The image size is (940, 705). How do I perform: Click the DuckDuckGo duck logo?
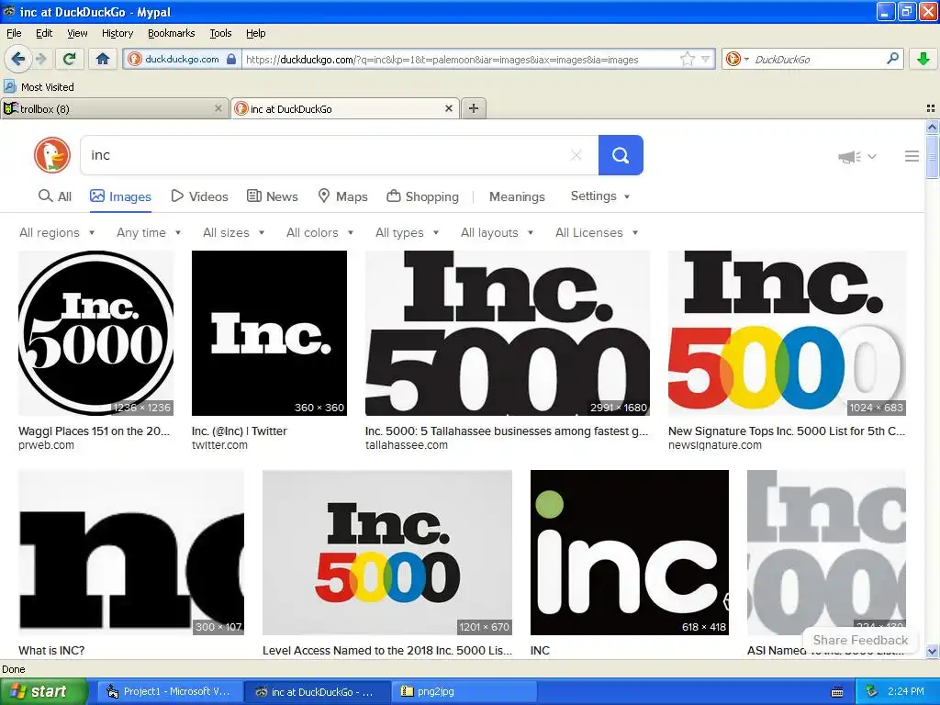(x=51, y=155)
